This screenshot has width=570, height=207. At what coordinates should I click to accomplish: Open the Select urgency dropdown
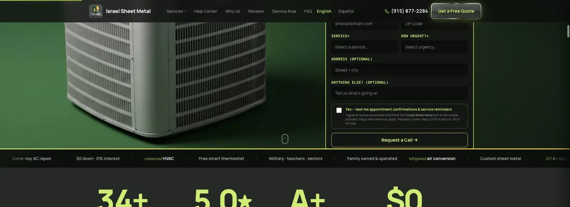[435, 47]
